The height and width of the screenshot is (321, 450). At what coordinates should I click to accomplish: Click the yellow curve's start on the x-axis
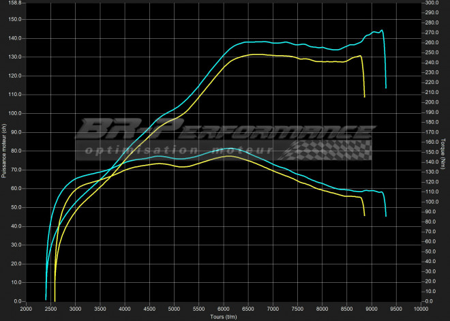click(55, 300)
